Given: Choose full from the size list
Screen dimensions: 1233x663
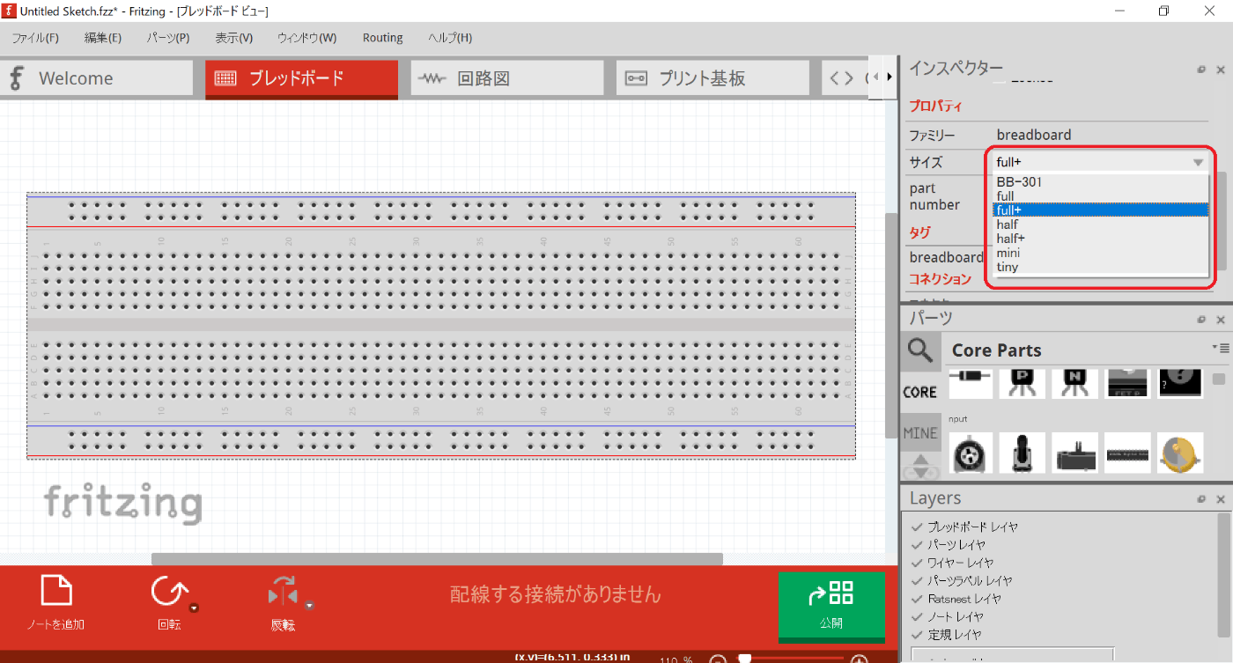Looking at the screenshot, I should [1100, 196].
